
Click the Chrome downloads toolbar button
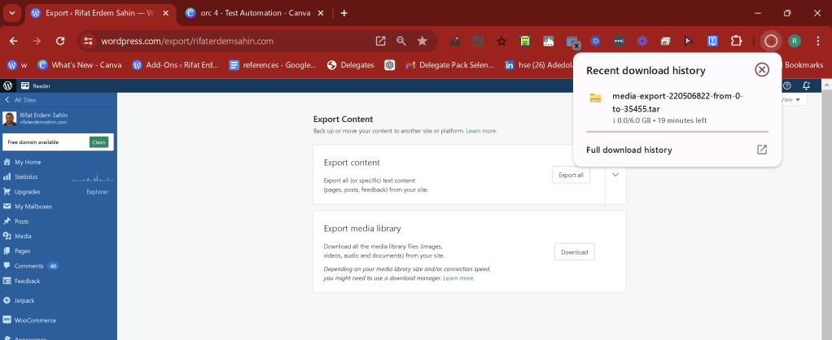pos(770,41)
